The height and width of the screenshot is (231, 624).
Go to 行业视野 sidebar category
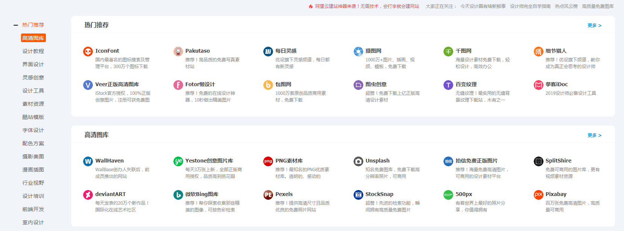click(33, 183)
